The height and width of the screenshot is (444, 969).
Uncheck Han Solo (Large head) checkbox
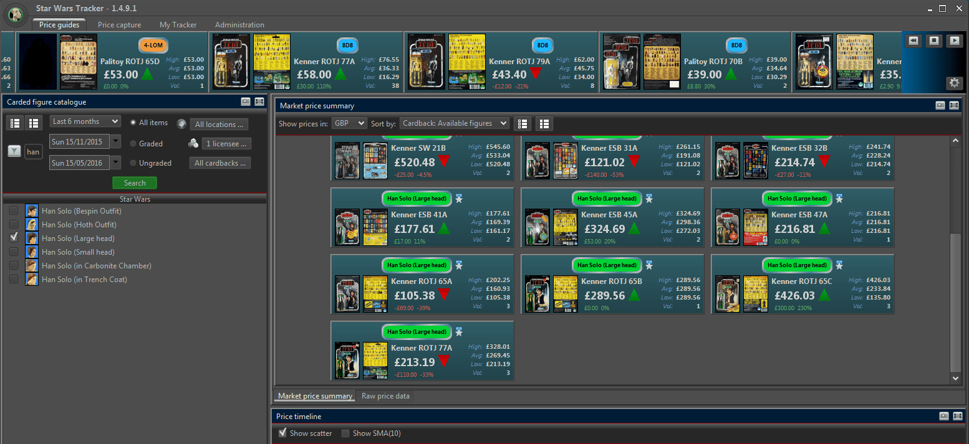click(x=14, y=239)
